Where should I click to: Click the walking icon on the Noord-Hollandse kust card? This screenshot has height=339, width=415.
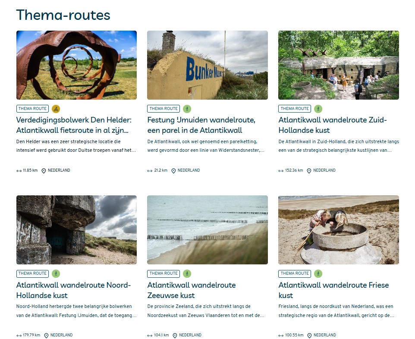click(x=56, y=273)
